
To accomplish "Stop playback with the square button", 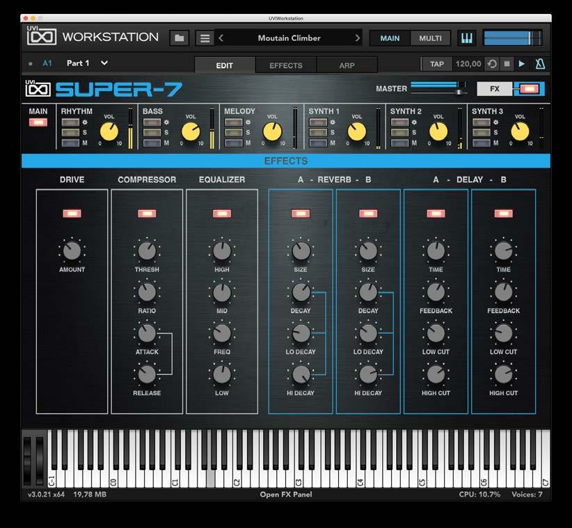I will (x=507, y=64).
